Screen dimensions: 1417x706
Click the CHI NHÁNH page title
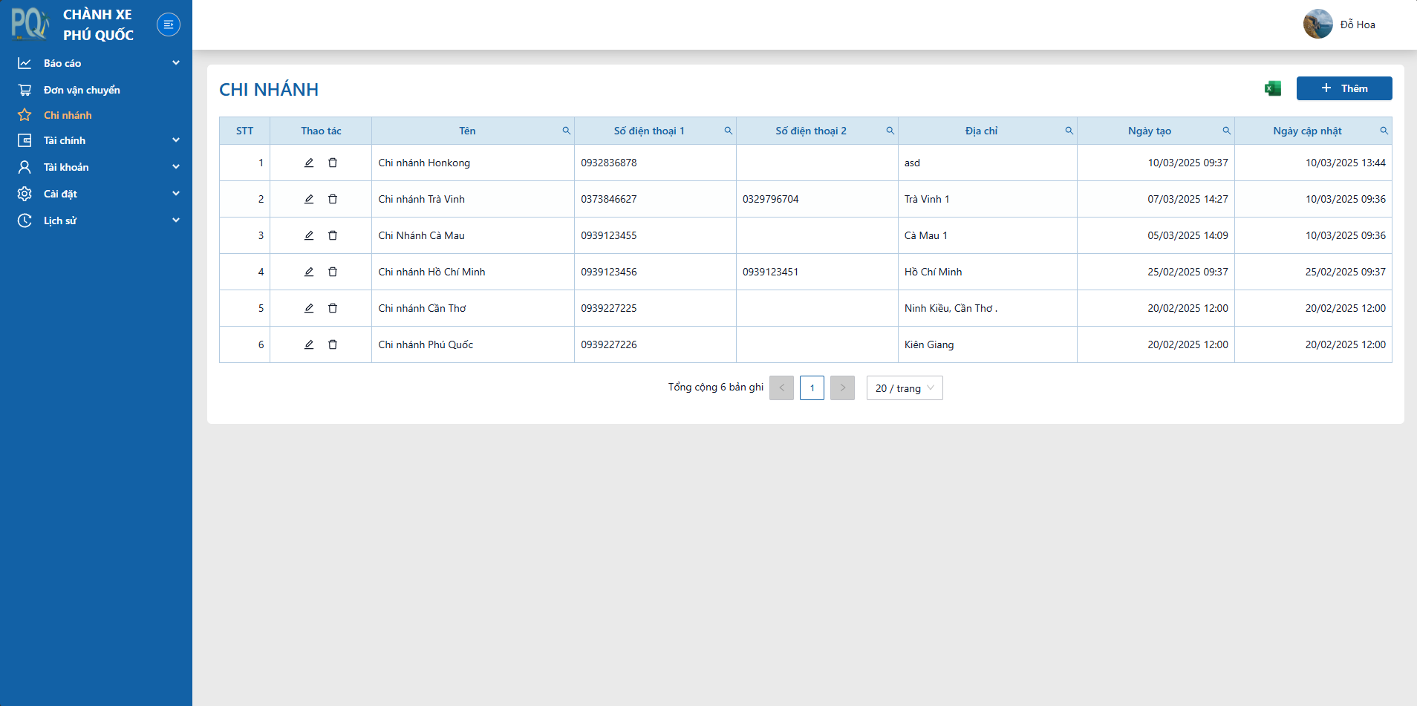tap(269, 90)
